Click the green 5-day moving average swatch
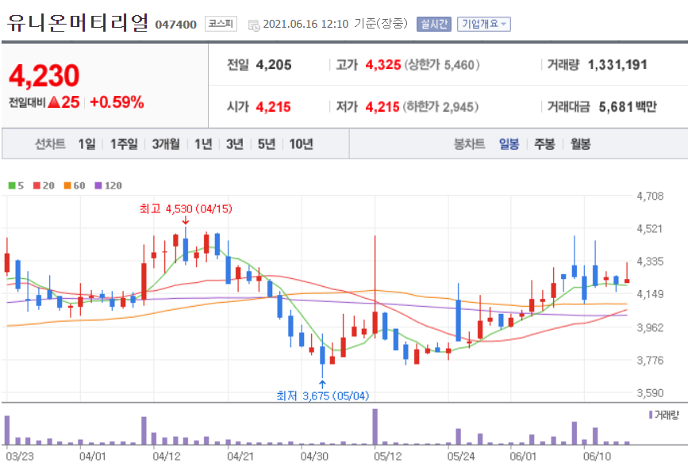The height and width of the screenshot is (466, 688). (12, 185)
